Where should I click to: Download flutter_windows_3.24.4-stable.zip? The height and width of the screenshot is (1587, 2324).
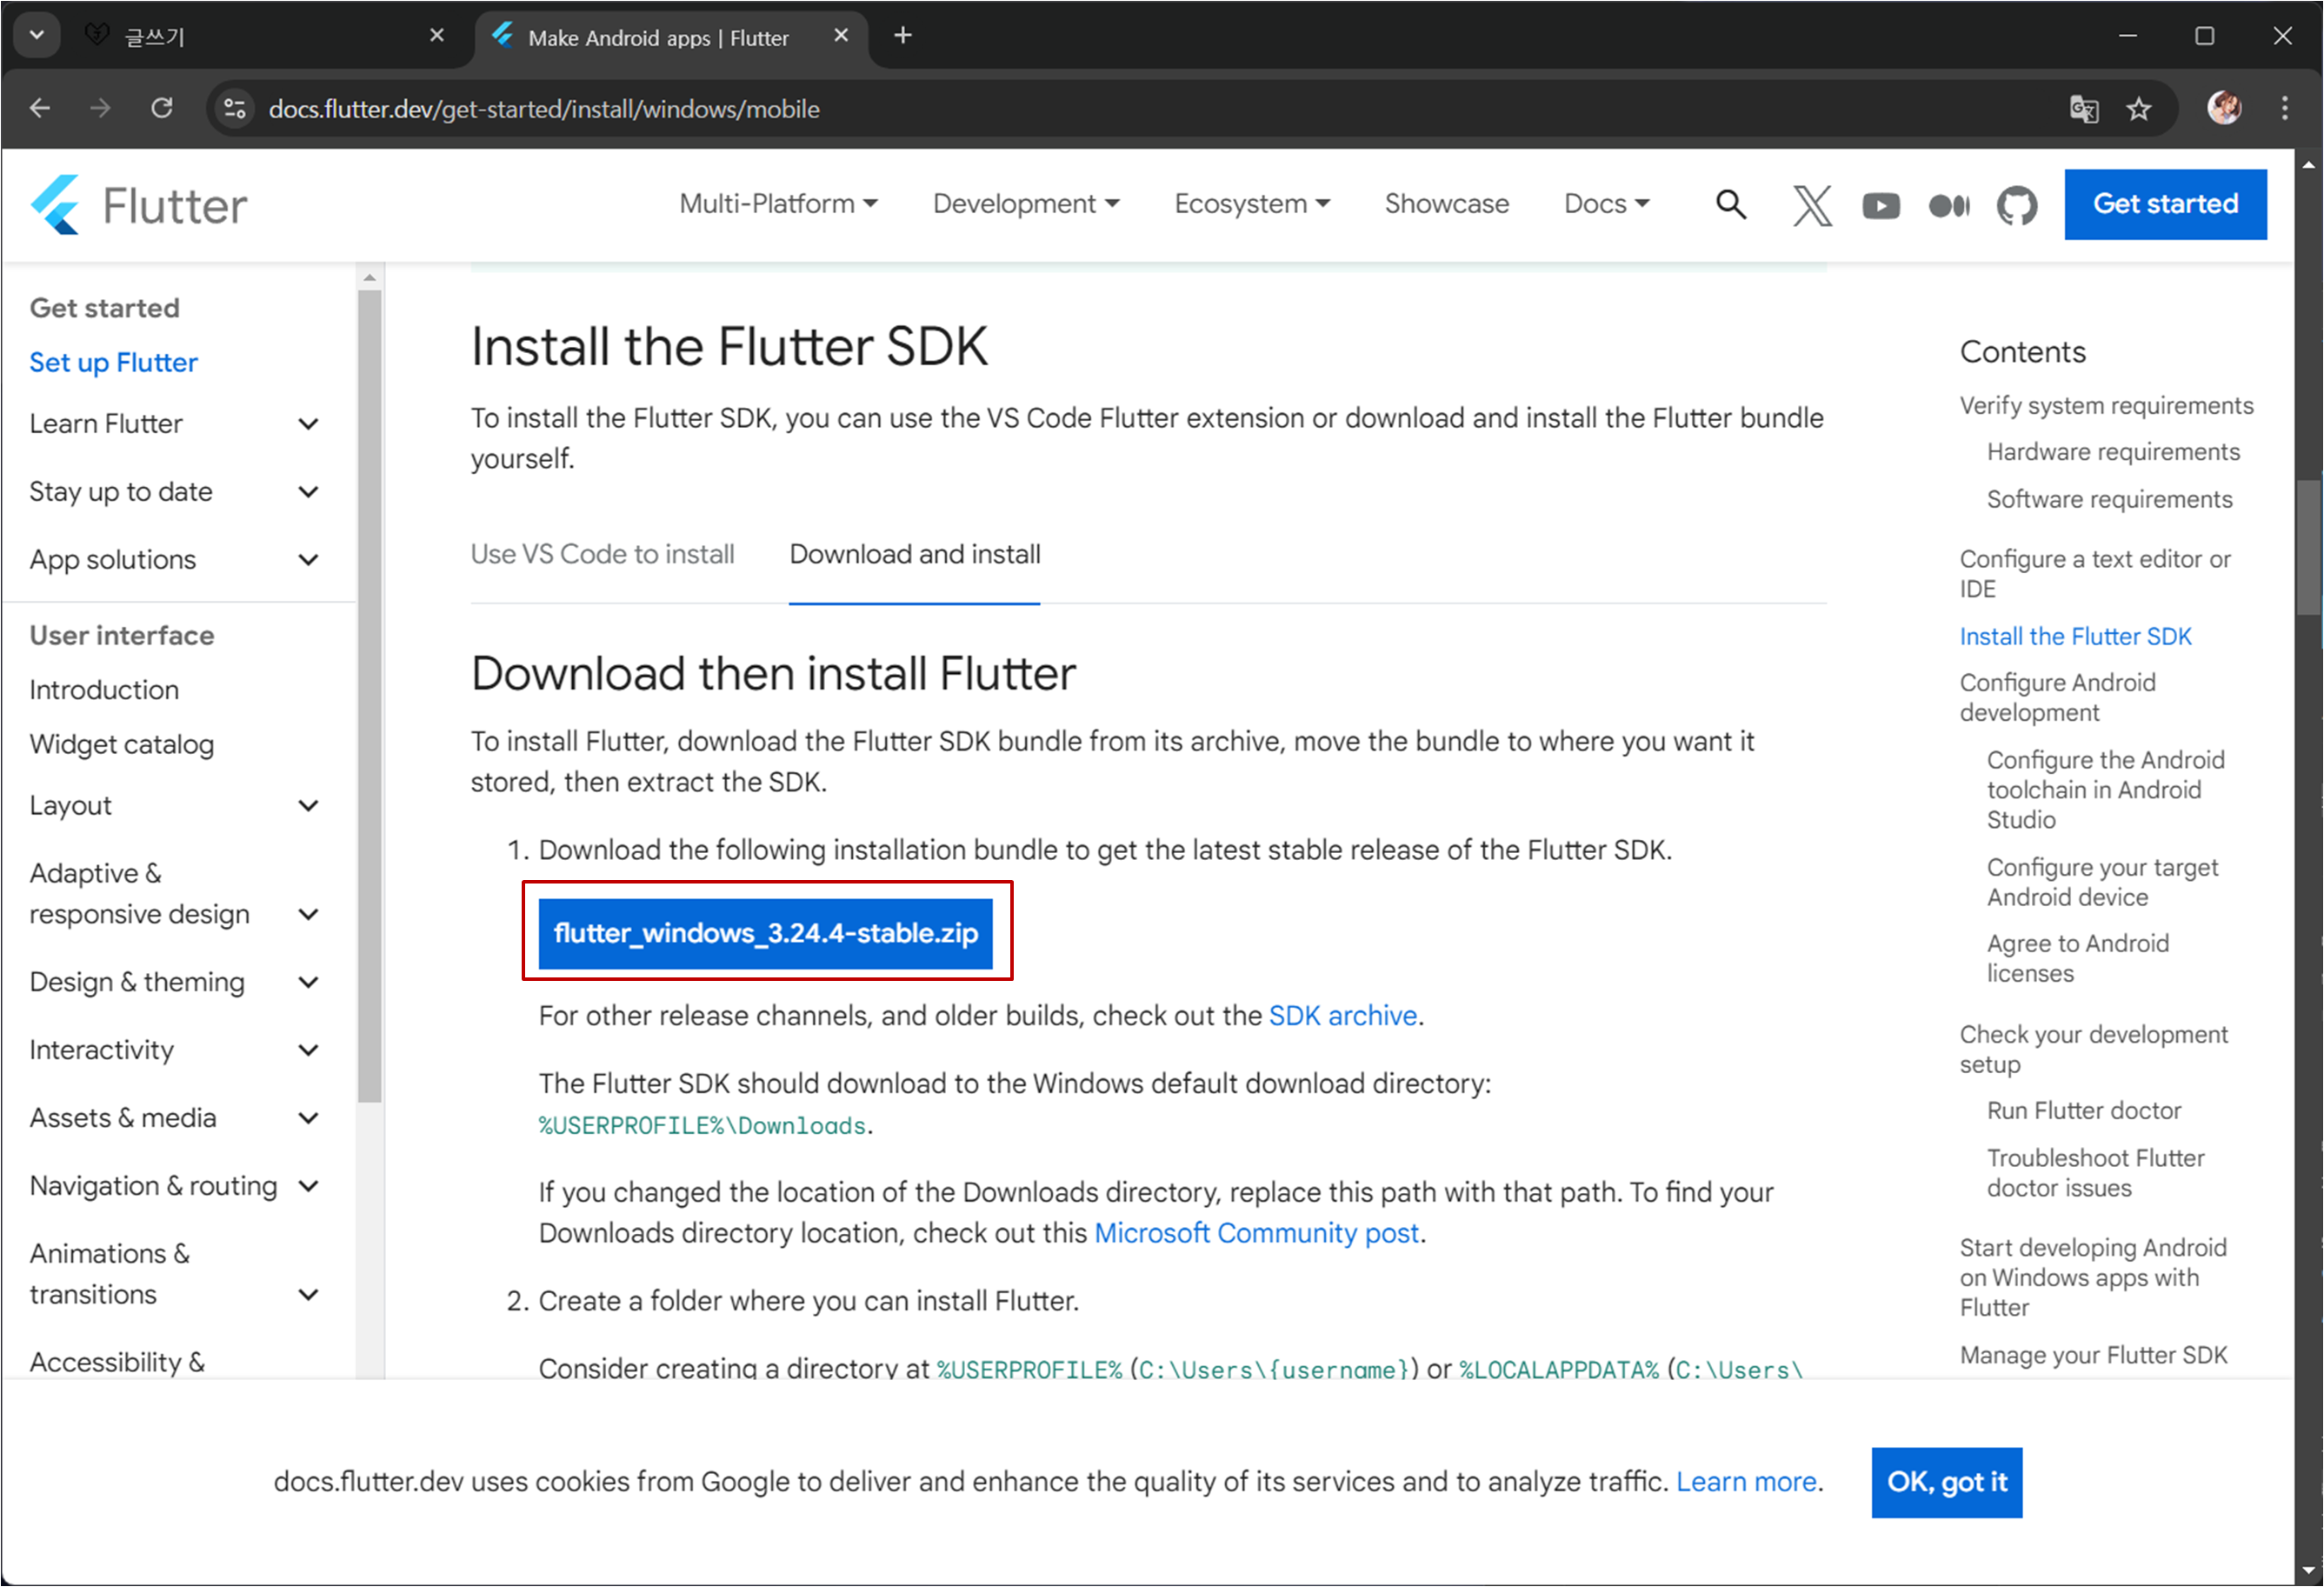coord(765,933)
